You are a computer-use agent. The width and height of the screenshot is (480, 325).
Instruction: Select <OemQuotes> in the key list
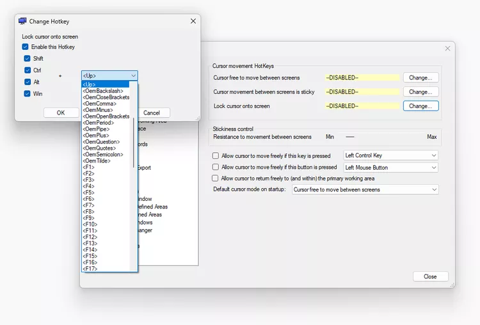[106, 148]
